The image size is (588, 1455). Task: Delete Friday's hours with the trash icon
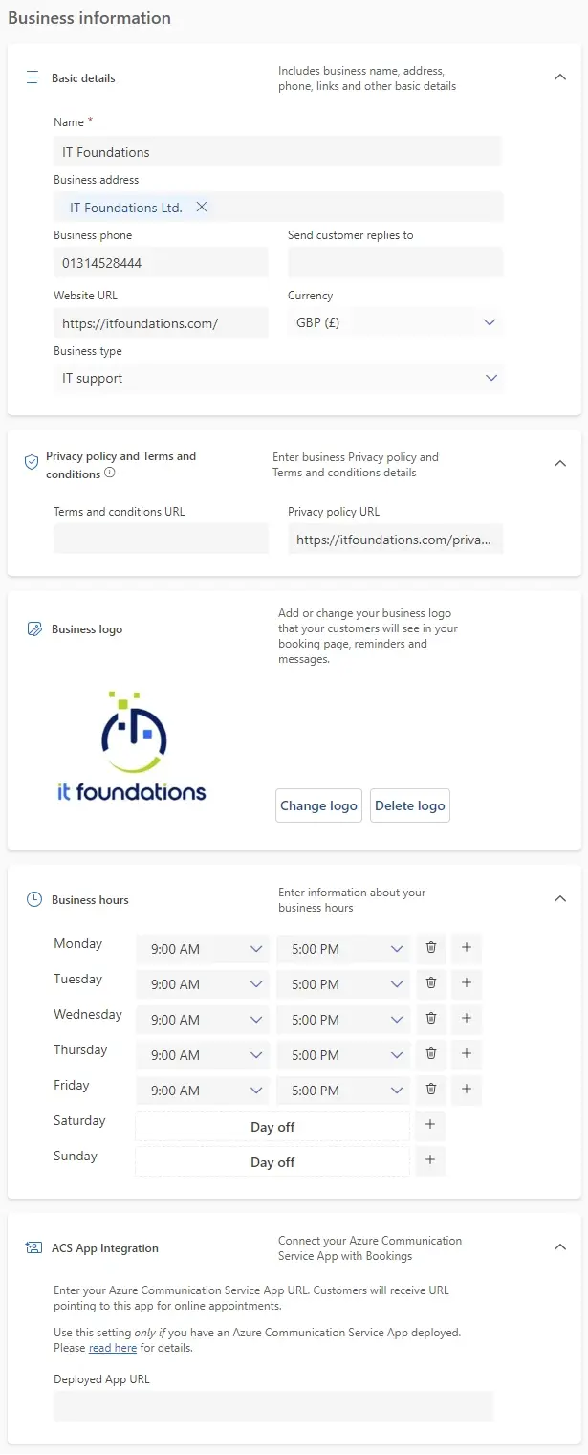tap(431, 1090)
